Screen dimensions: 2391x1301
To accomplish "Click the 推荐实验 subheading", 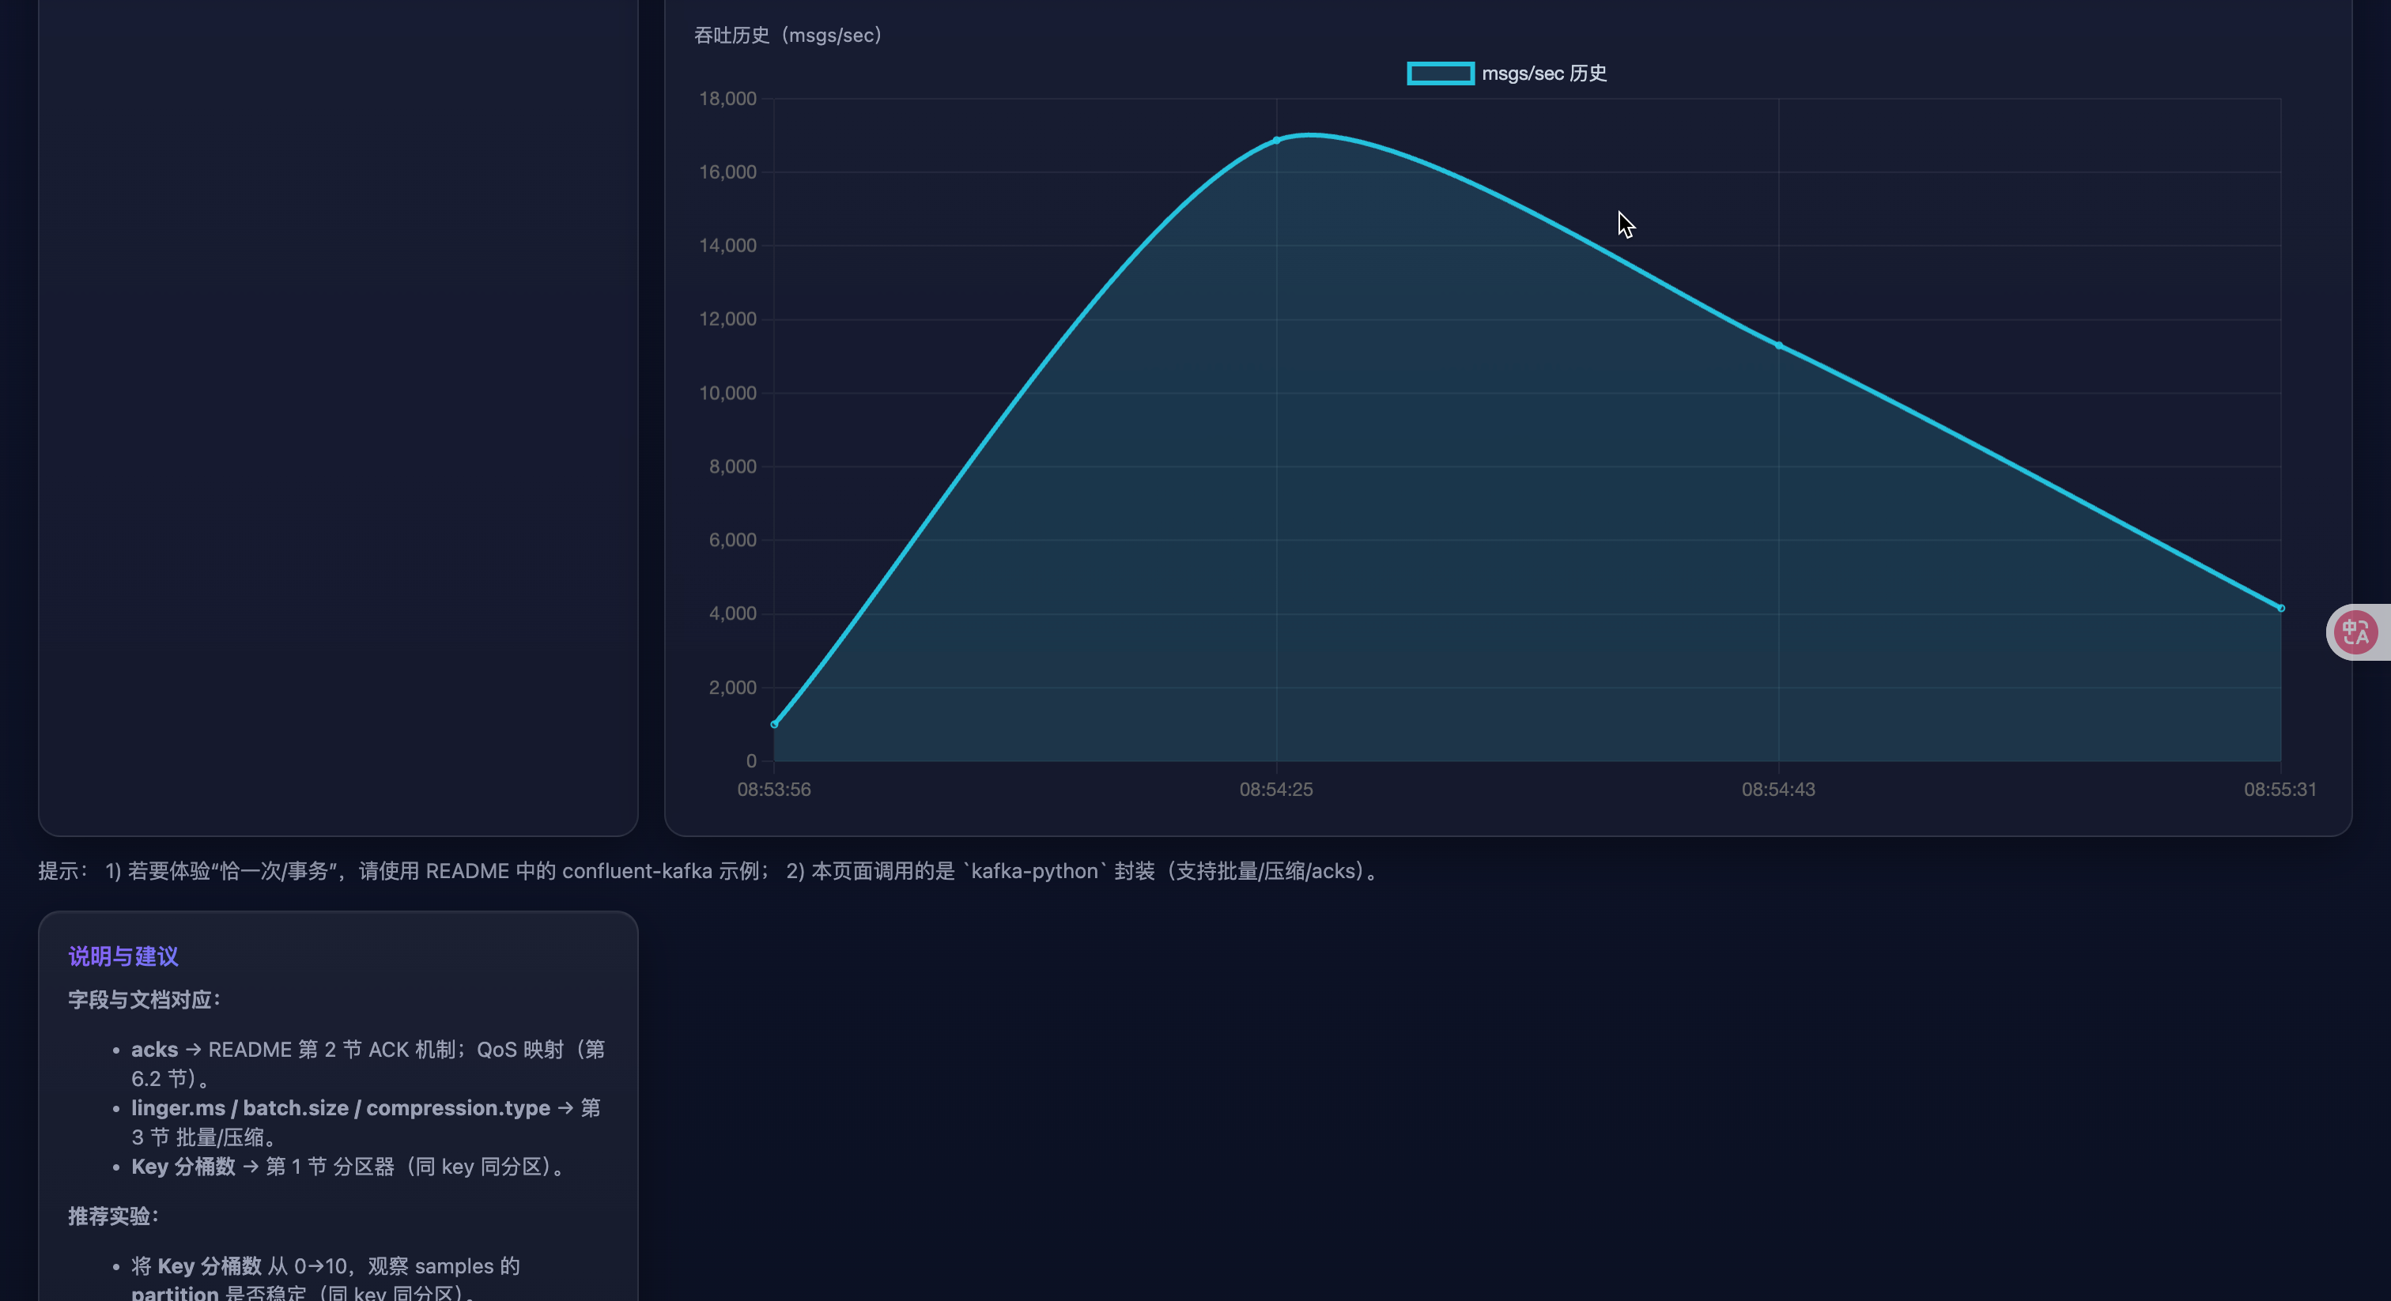I will click(113, 1216).
